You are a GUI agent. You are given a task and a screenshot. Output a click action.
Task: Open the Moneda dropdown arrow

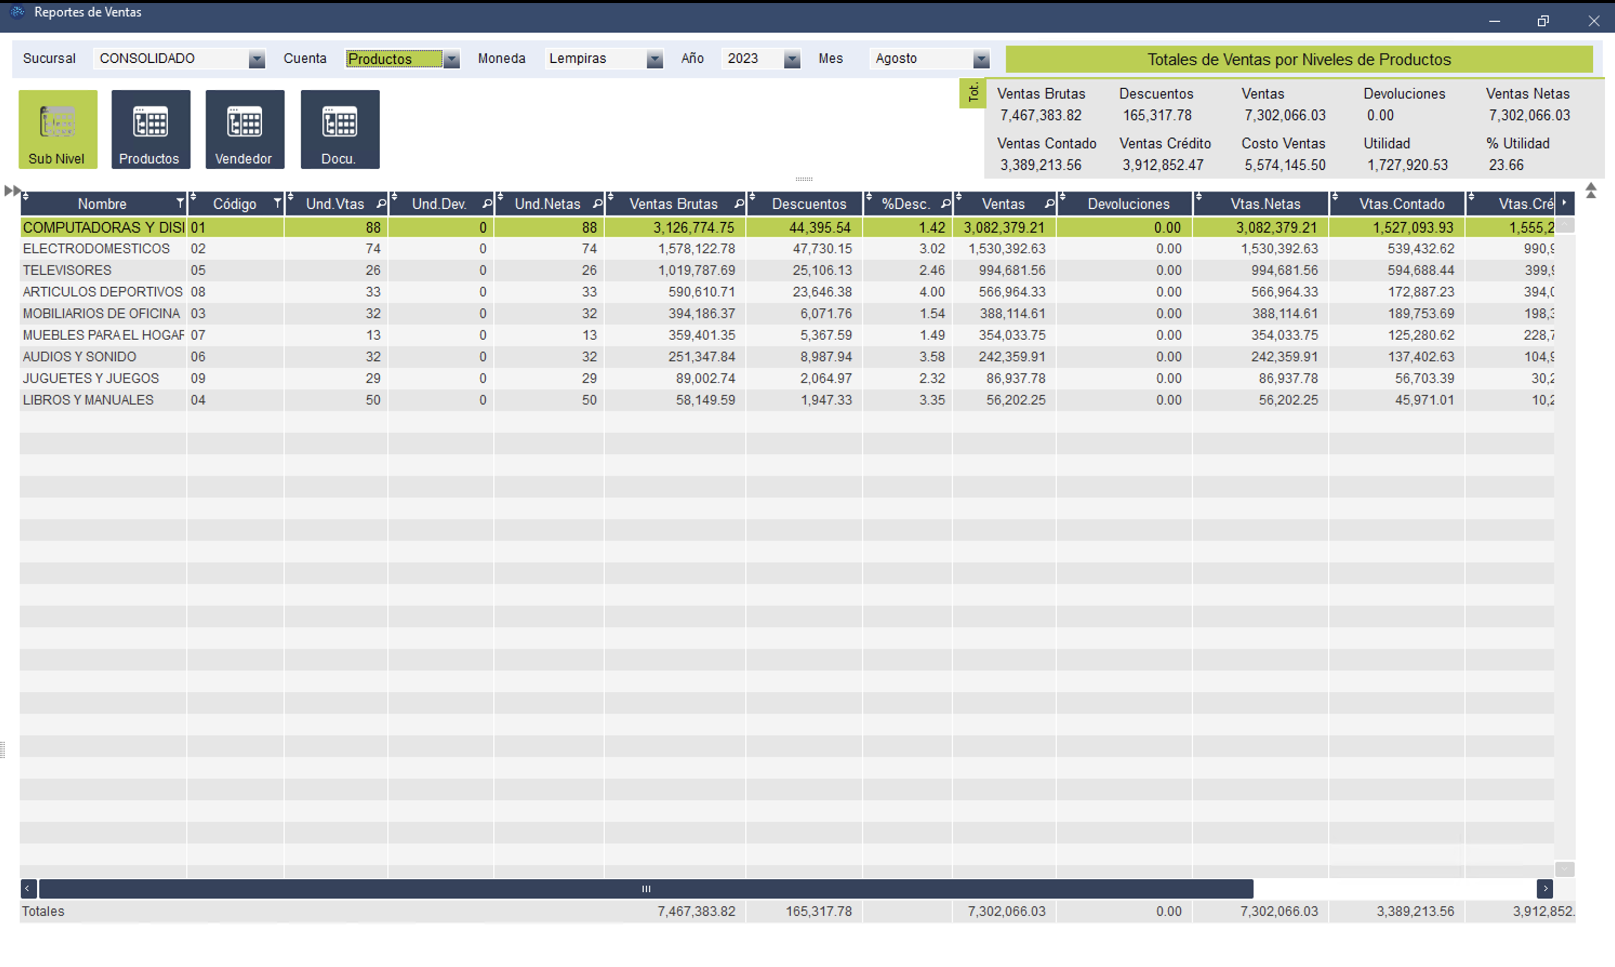pyautogui.click(x=655, y=58)
